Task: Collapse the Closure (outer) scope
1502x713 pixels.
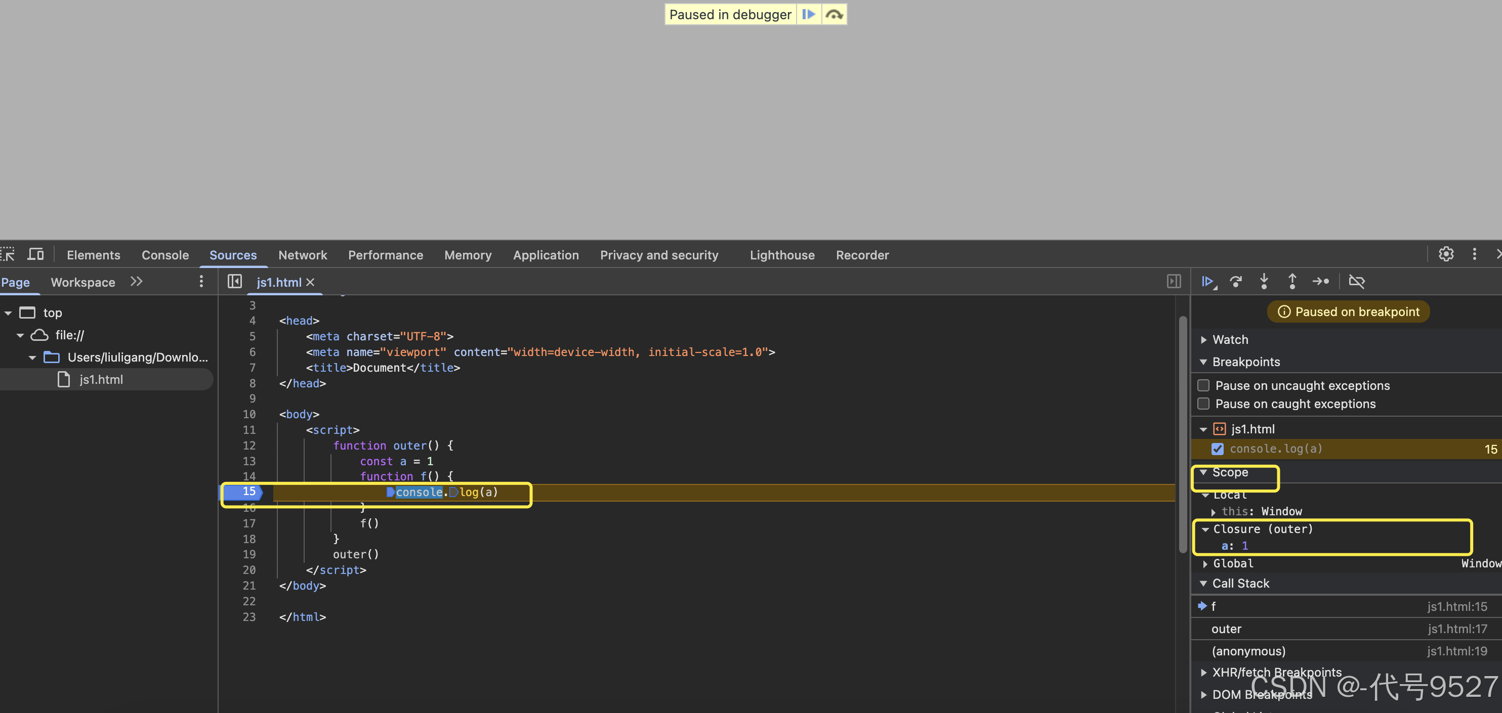Action: coord(1205,529)
